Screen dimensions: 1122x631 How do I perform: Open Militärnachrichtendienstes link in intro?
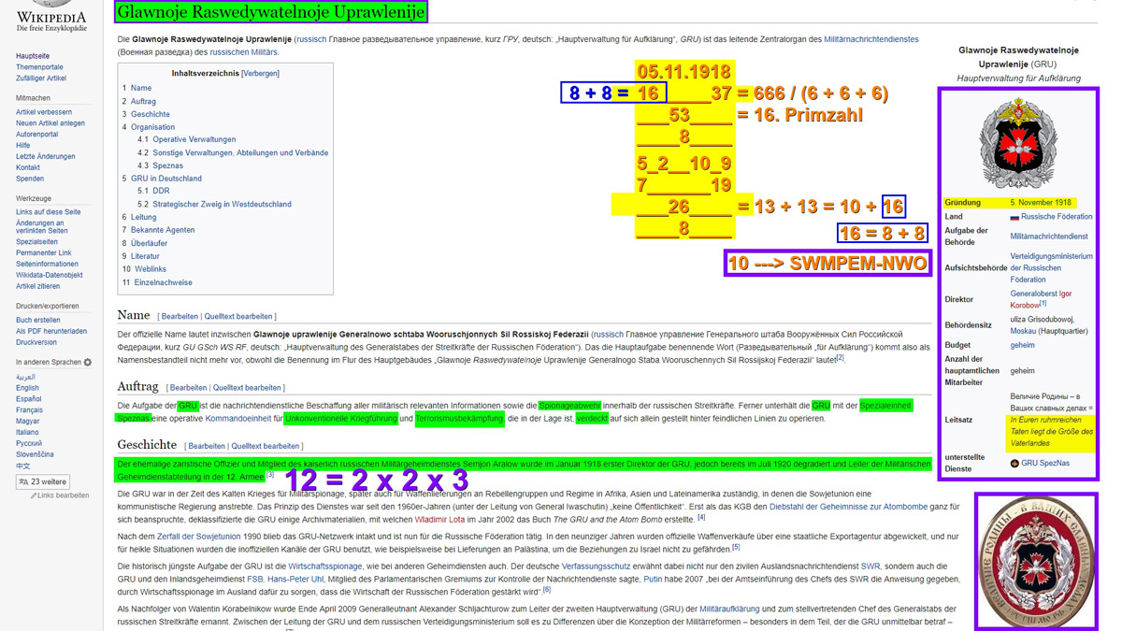coord(871,39)
